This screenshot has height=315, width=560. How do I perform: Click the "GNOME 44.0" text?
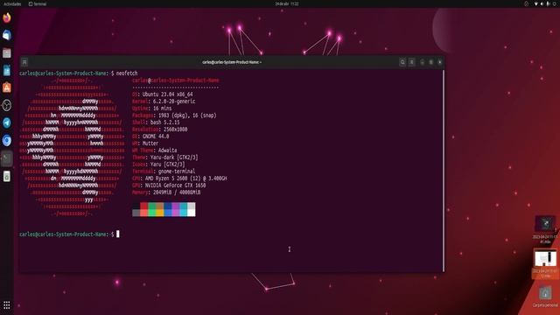click(x=156, y=136)
